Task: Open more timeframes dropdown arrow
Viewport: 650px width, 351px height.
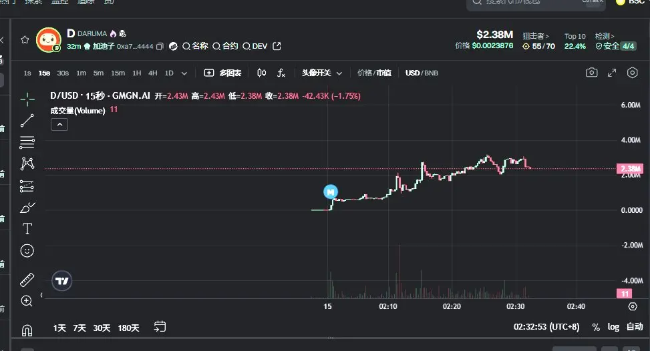Action: click(184, 73)
